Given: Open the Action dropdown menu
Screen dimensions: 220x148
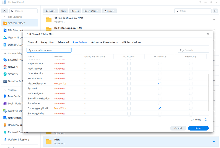Looking at the screenshot, I should [109, 11].
